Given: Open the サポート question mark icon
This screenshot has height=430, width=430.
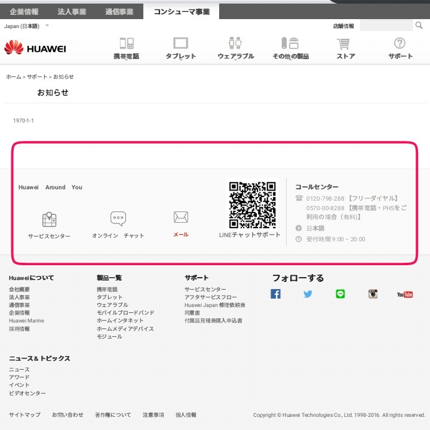Looking at the screenshot, I should coord(400,43).
